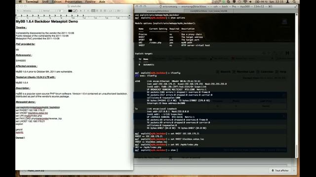Open Spotlight search magnifier
This screenshot has width=316, height=177.
point(294,1)
